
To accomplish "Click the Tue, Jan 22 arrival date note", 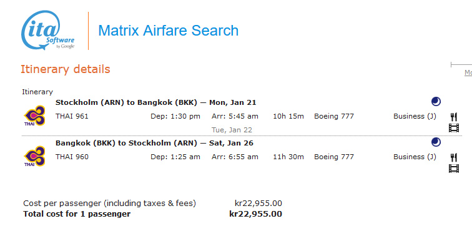I will tap(232, 130).
